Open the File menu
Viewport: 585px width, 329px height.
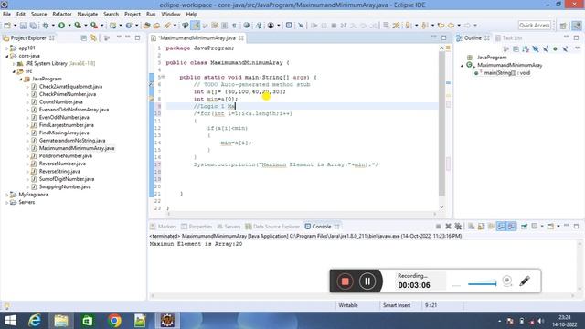pos(6,15)
